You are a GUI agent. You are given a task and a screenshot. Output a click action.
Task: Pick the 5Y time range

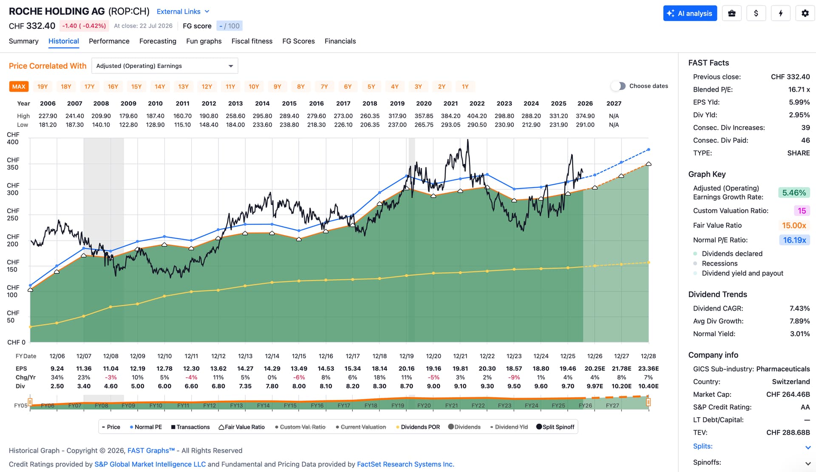[x=371, y=87]
